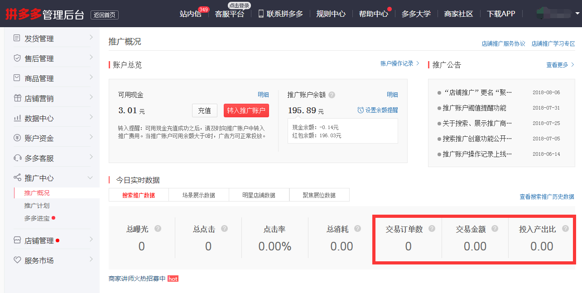Click the question mark beside 总消耗

(x=358, y=229)
